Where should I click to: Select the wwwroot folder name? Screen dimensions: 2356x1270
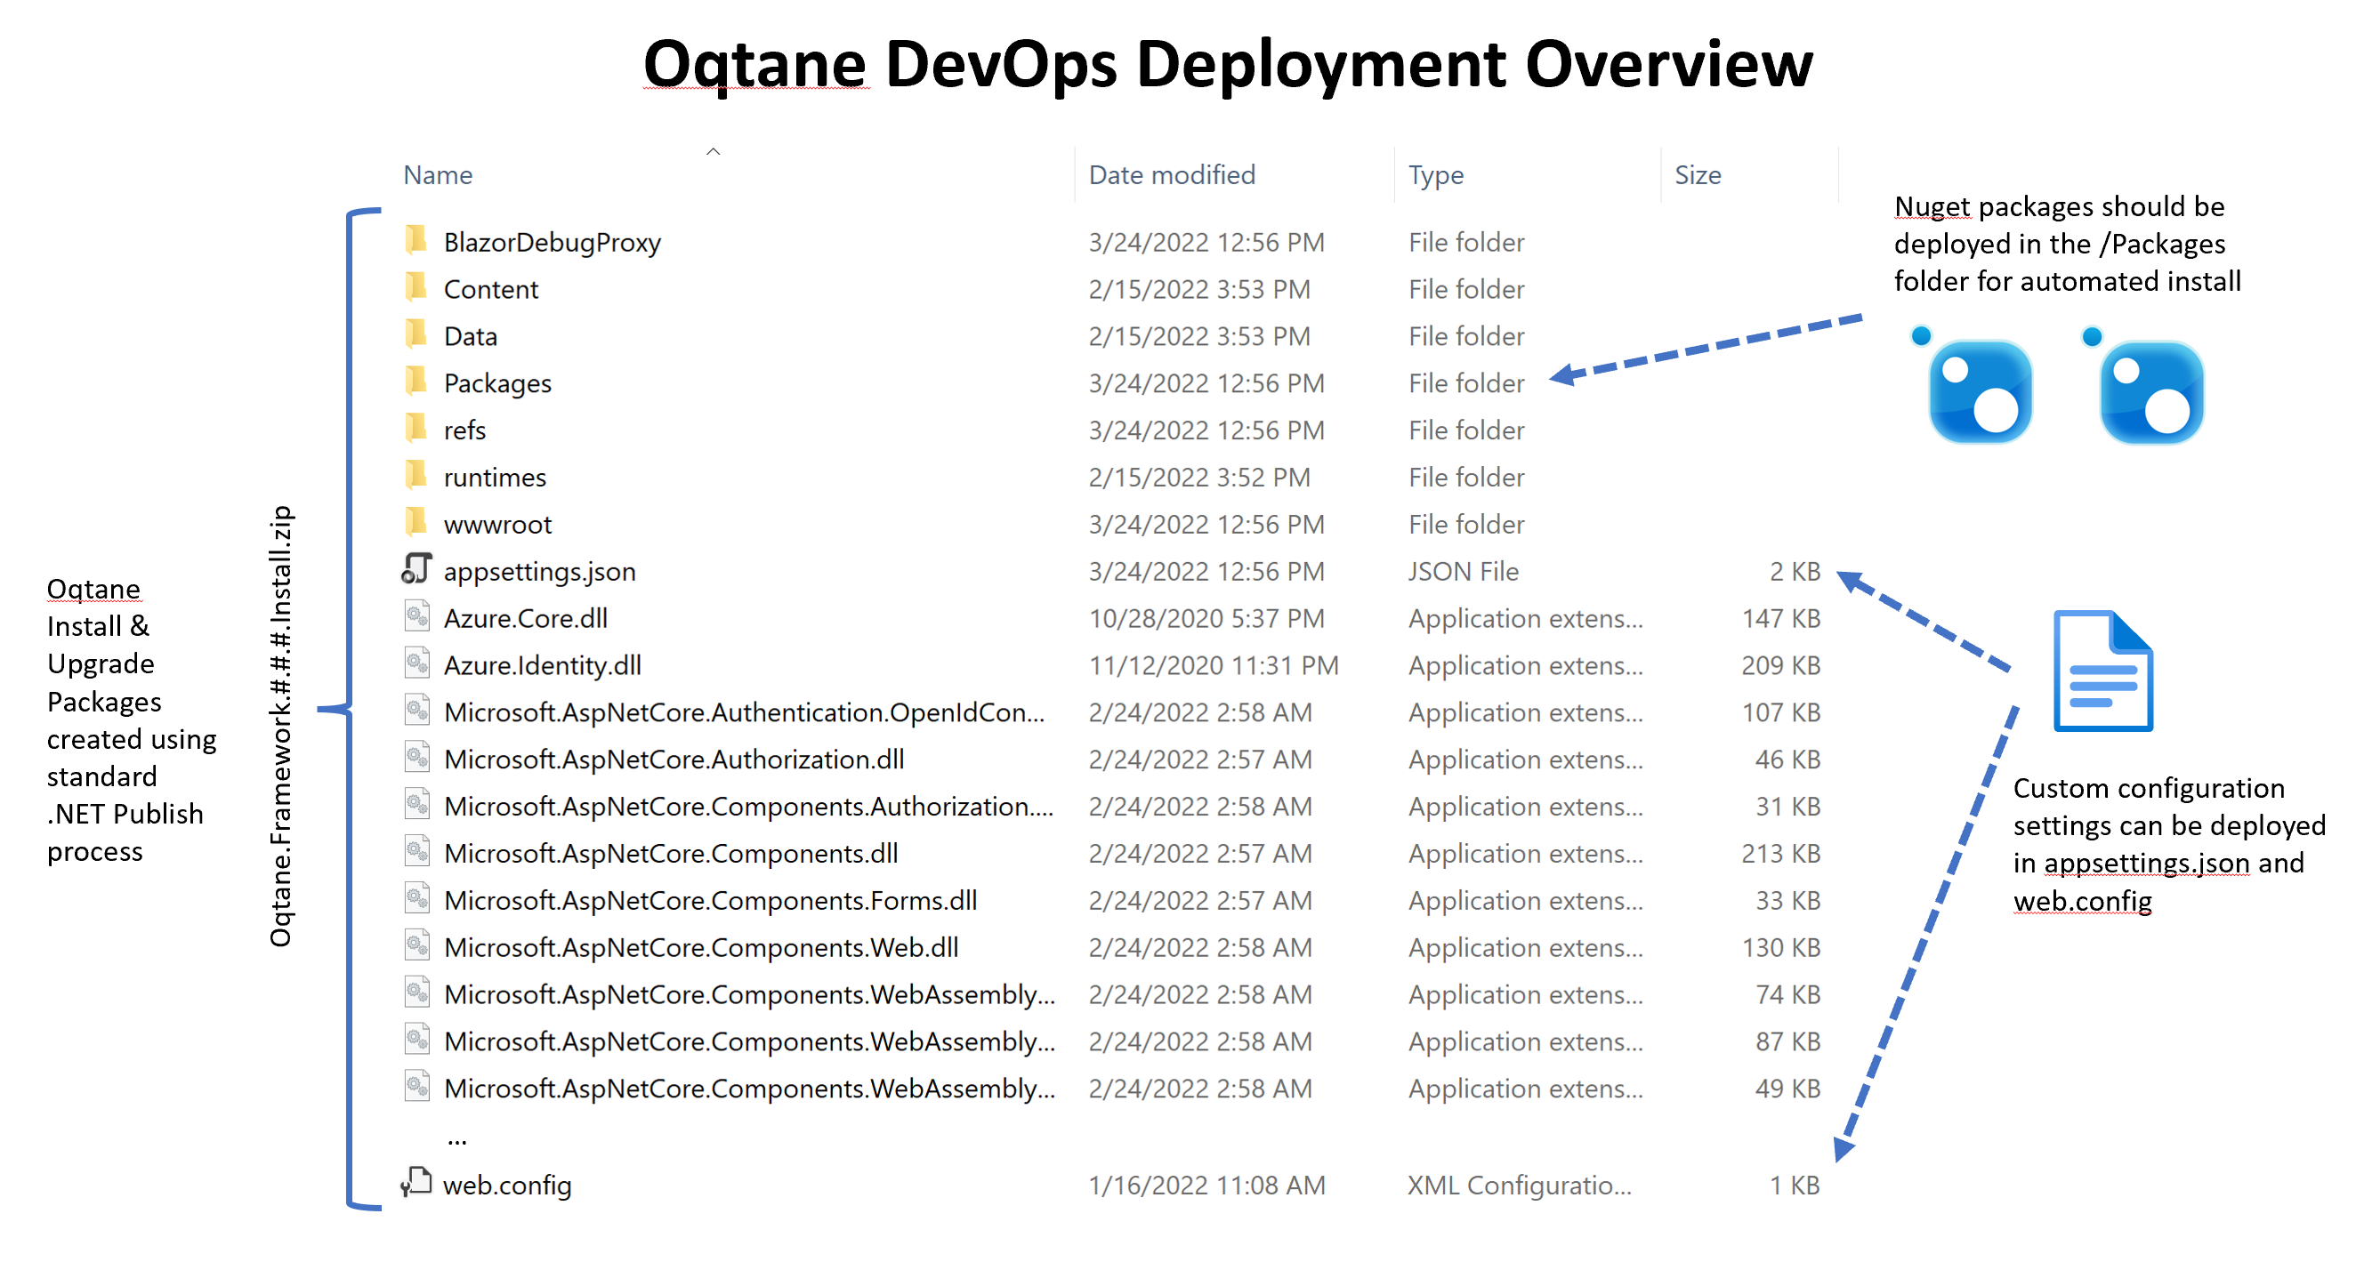[497, 524]
